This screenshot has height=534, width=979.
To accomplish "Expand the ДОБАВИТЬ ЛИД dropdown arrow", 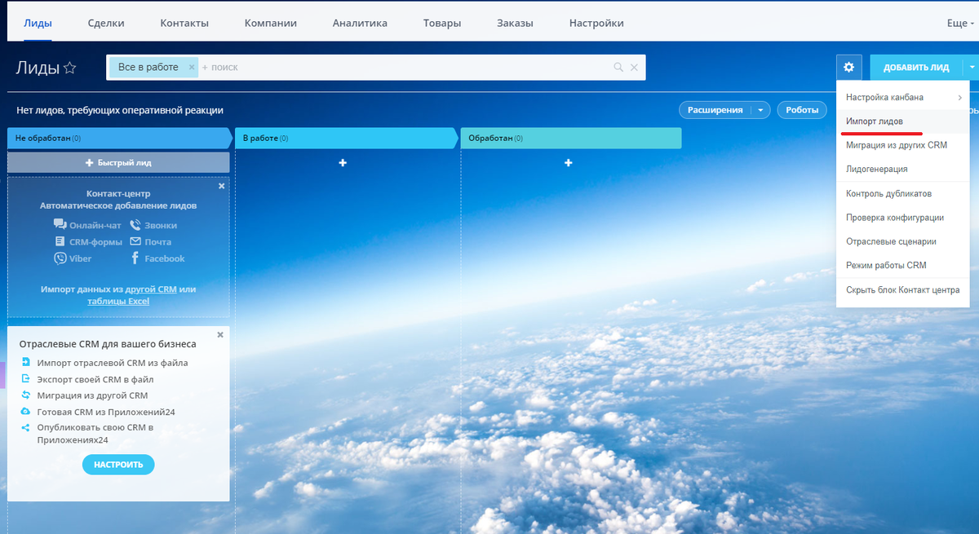I will point(972,67).
